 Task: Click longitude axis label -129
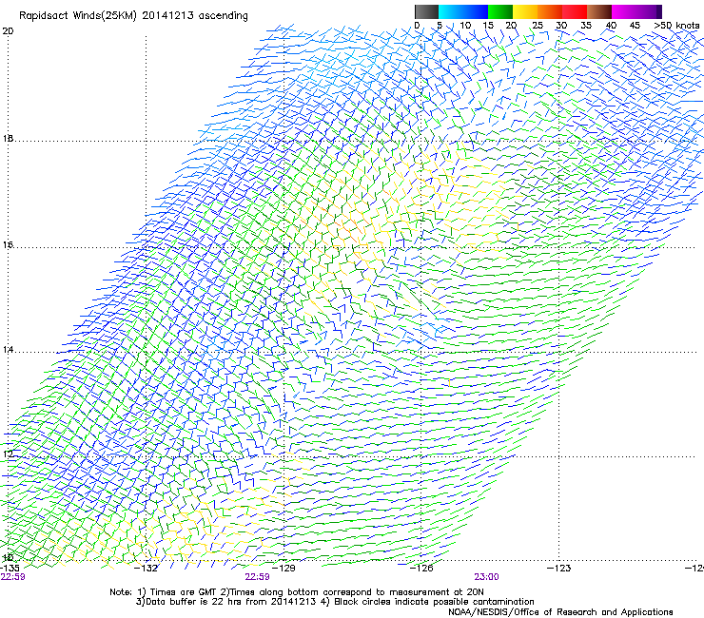pos(284,568)
